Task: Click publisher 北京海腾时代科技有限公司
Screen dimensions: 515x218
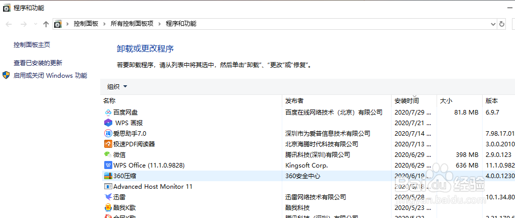Action: [322, 144]
